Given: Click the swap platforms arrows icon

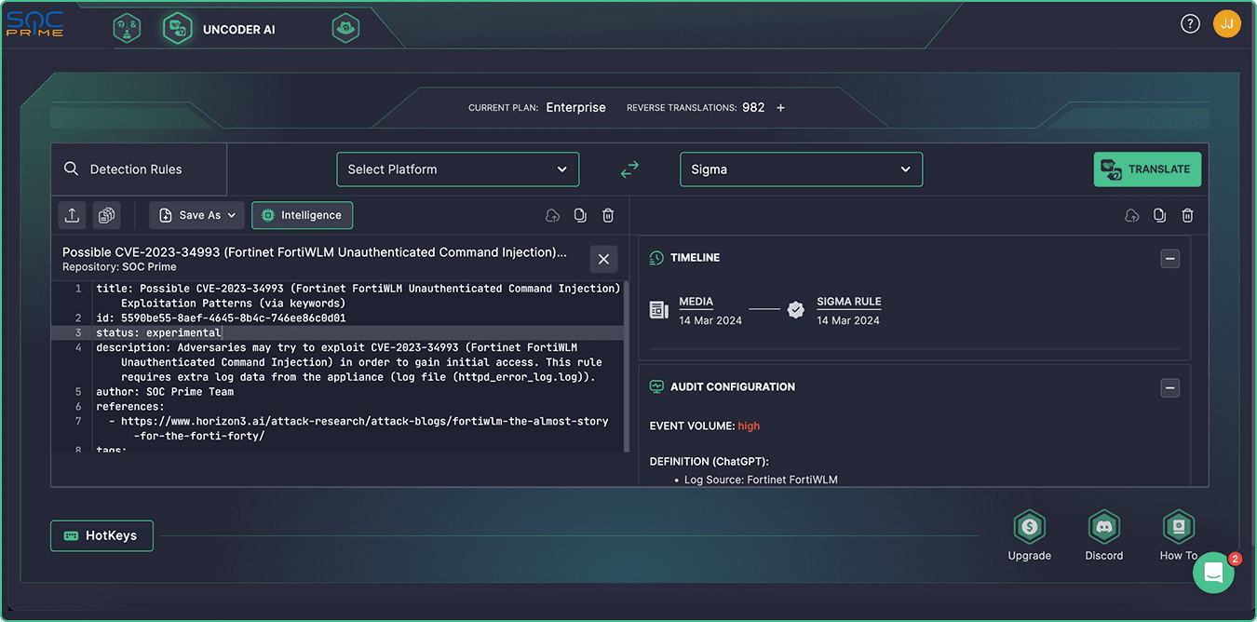Looking at the screenshot, I should 630,169.
